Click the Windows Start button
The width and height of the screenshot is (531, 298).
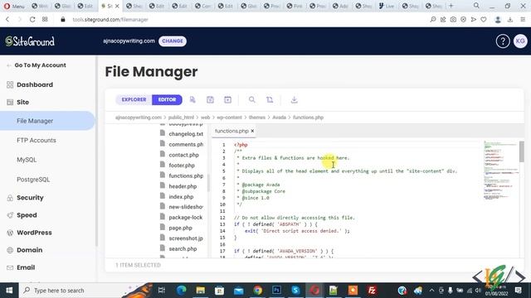9,291
